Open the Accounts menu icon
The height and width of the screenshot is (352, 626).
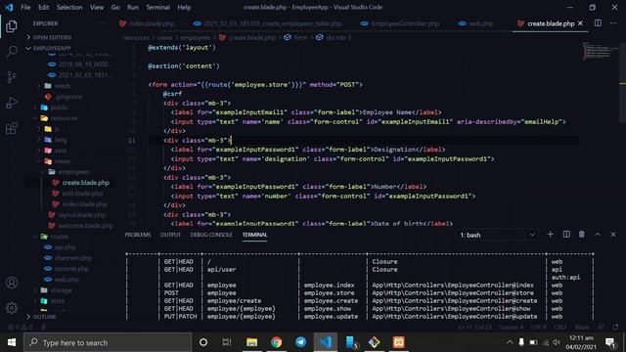pyautogui.click(x=12, y=283)
